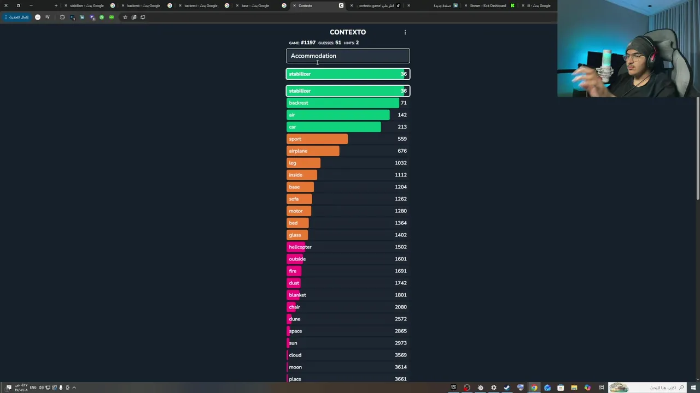The image size is (700, 393).
Task: Click the webcam overlay in the corner
Action: (x=628, y=49)
